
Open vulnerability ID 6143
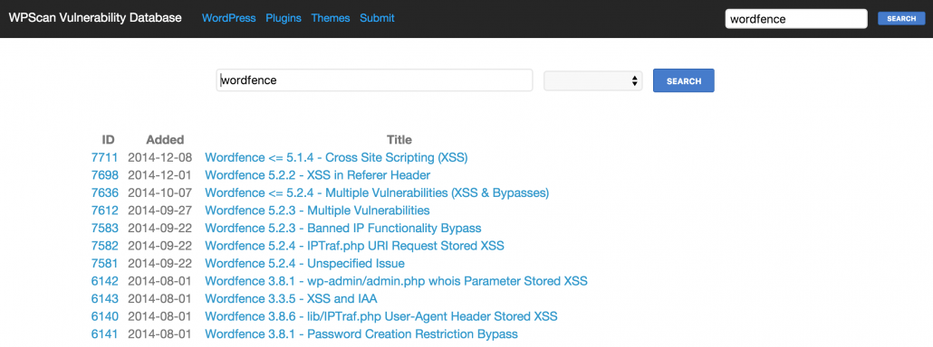click(105, 298)
